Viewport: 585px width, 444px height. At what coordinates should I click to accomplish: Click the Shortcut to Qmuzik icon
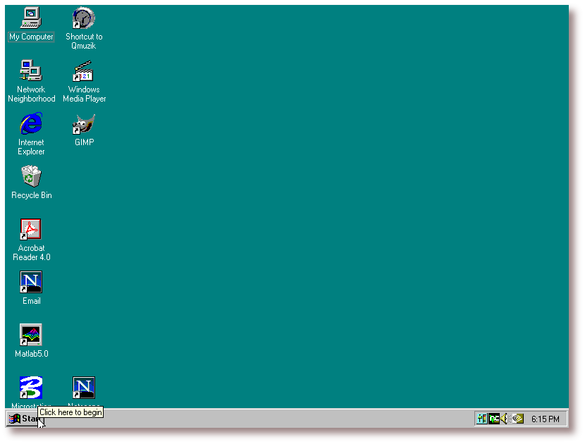click(x=84, y=18)
